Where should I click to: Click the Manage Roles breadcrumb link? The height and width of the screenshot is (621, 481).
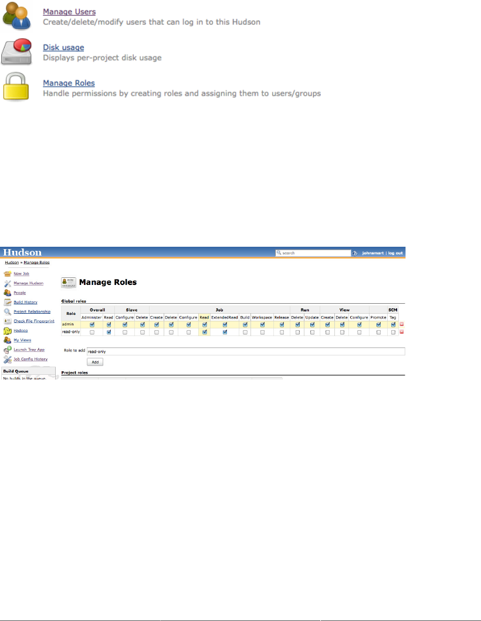point(36,263)
